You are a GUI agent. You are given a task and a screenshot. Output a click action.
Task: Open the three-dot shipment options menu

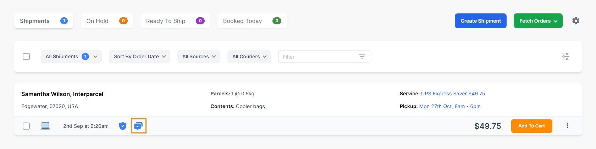pos(567,126)
